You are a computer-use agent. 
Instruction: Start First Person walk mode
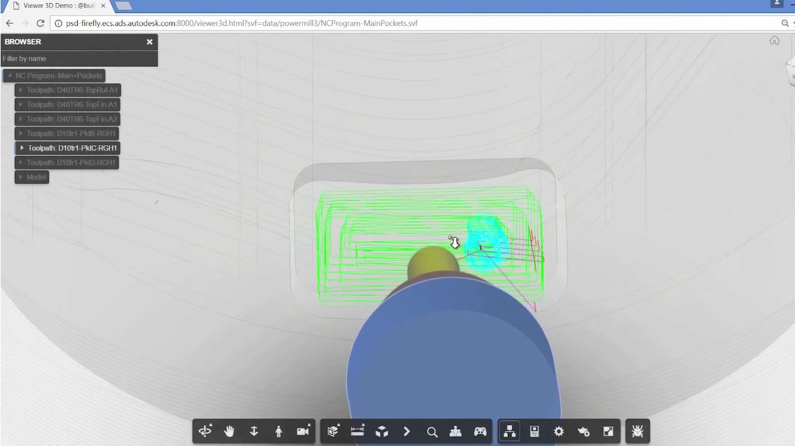tap(278, 431)
